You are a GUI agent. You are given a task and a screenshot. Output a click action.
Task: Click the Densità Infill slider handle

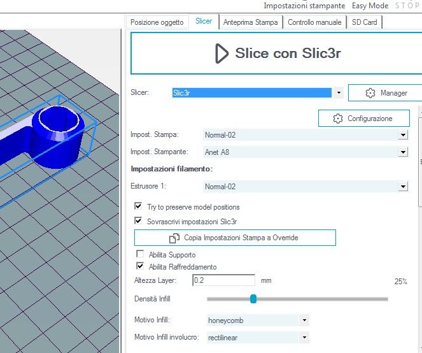point(253,299)
